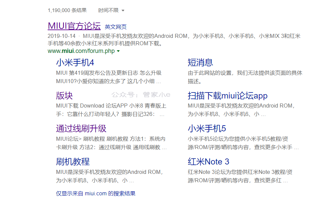
Task: Click description MIUI论坛> 刷机教程
Action: click(111, 143)
